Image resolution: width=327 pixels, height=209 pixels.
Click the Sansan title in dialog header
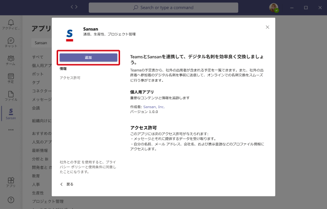tap(90, 29)
